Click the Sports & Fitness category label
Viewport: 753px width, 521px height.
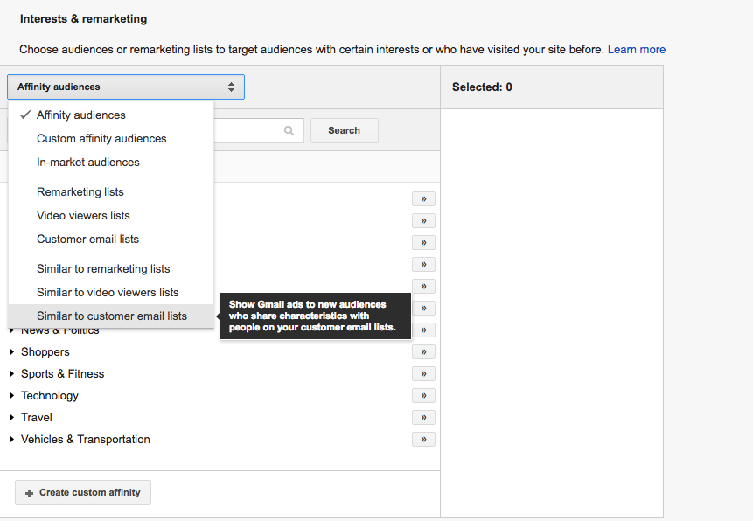pos(63,374)
